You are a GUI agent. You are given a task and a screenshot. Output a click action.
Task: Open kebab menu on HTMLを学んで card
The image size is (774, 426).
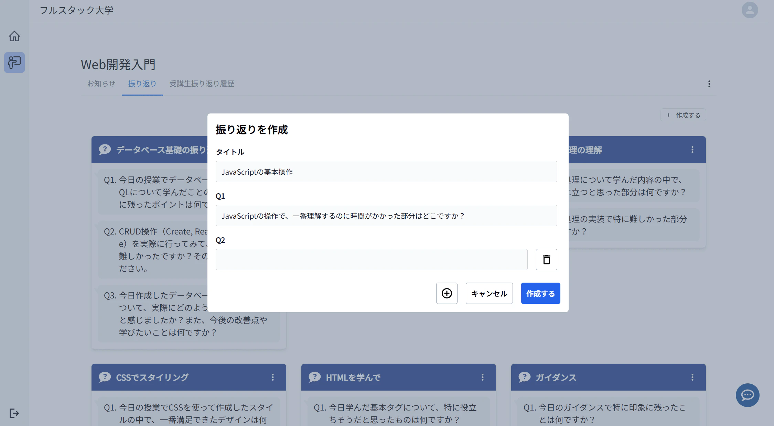click(x=482, y=377)
